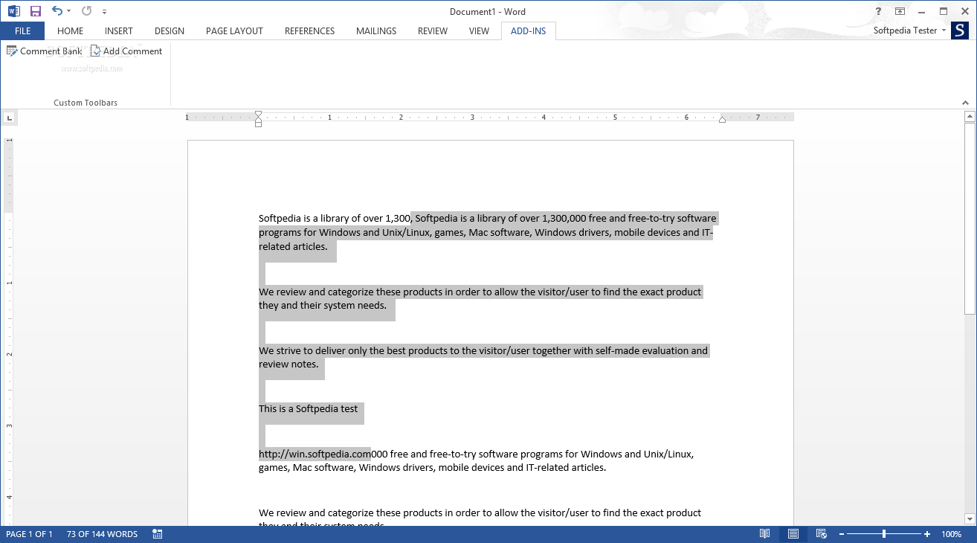Open zoom dialog via 100% level

click(952, 534)
